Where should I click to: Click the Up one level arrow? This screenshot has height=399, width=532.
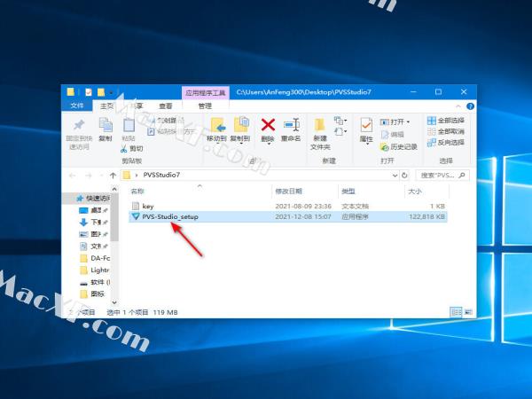pos(113,176)
